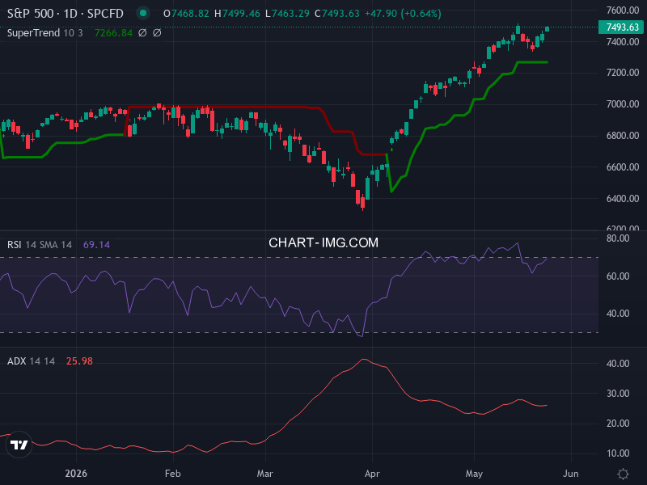Click the 7400.00 price axis label
Screen dimensions: 647x485
(623, 42)
